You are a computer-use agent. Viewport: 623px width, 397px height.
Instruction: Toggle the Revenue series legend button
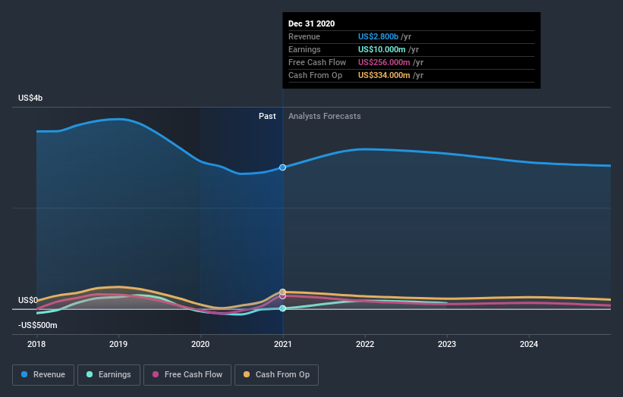[43, 375]
